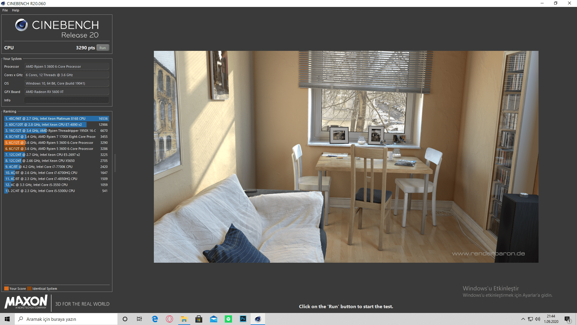This screenshot has width=577, height=325.
Task: Open File Explorer from taskbar
Action: pyautogui.click(x=184, y=319)
